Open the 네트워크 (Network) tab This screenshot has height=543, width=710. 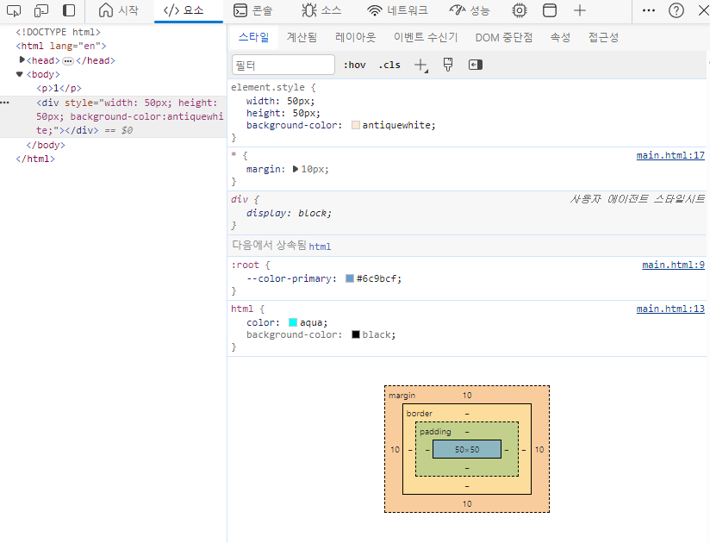pyautogui.click(x=397, y=10)
